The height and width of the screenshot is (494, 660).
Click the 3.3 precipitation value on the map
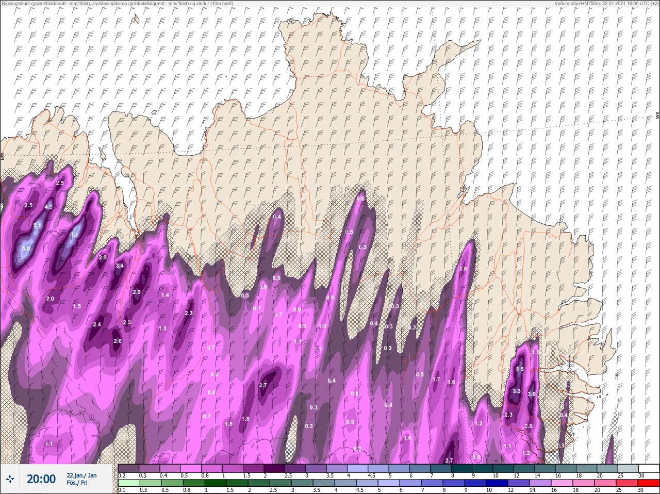(x=517, y=391)
